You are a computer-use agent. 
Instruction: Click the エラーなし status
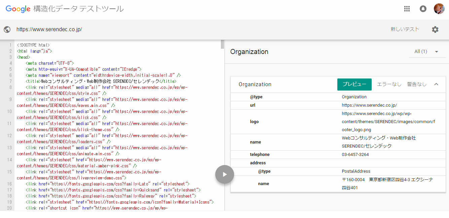point(389,84)
